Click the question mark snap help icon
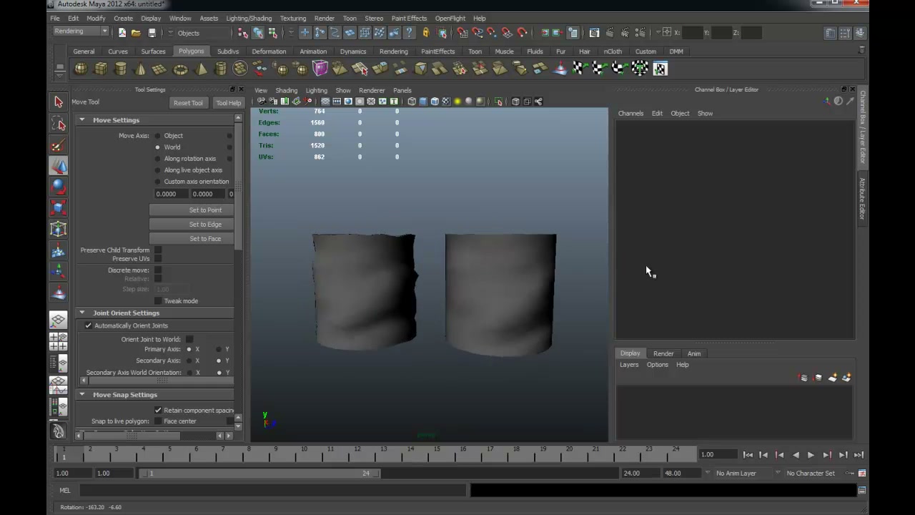Viewport: 915px width, 515px height. (x=409, y=33)
